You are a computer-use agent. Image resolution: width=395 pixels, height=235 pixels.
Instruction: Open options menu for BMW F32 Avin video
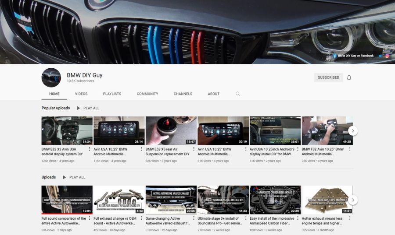[350, 149]
